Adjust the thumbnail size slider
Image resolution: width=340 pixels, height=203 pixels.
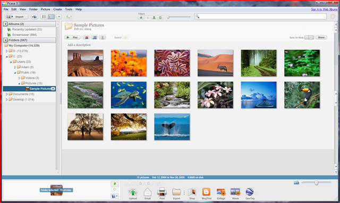pyautogui.click(x=317, y=183)
